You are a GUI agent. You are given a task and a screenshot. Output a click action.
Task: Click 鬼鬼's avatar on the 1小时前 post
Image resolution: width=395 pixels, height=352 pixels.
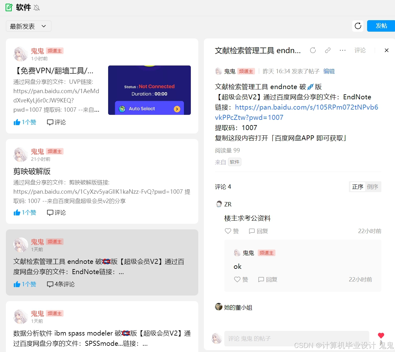pos(21,54)
